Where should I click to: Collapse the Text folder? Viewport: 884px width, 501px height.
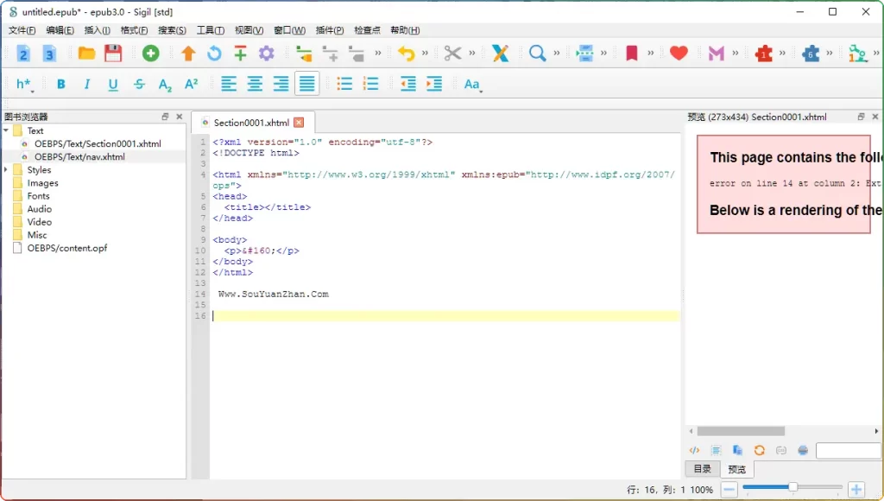(6, 130)
